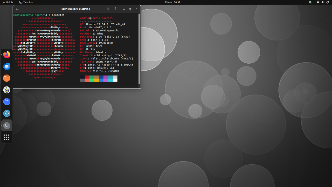The height and width of the screenshot is (187, 332).
Task: Open the Activités overview
Action: click(8, 2)
